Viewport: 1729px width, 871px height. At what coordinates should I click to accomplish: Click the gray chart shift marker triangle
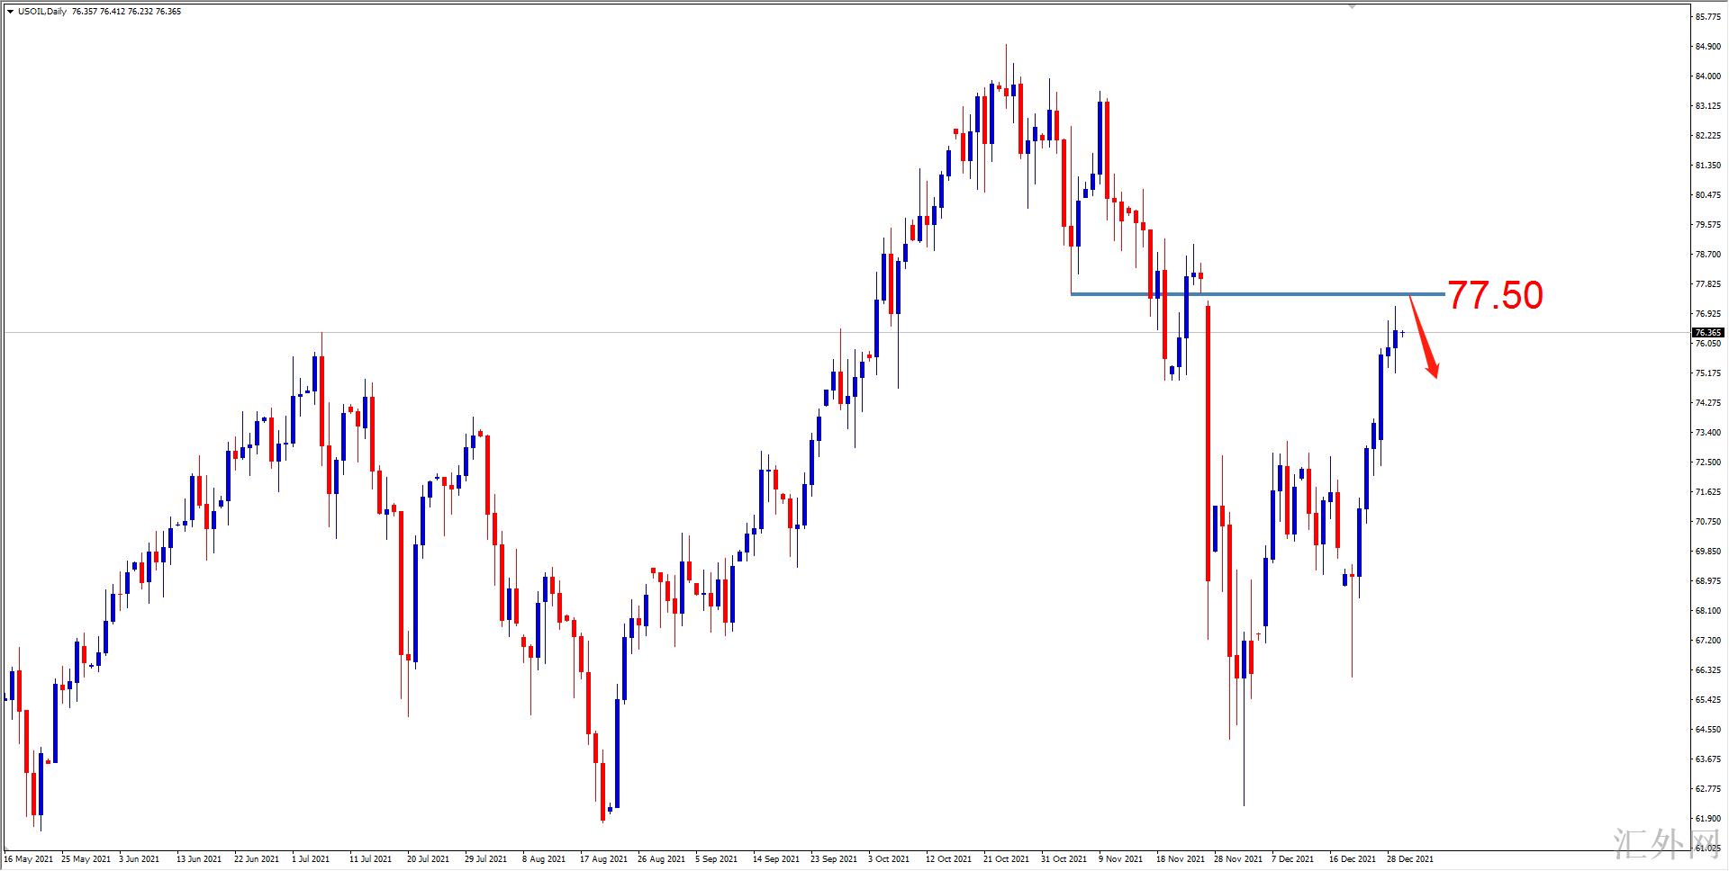coord(1351,6)
